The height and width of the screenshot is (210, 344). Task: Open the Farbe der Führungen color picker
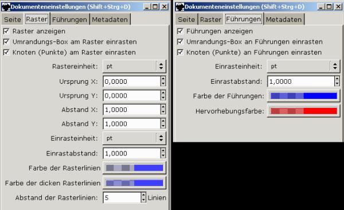(304, 96)
